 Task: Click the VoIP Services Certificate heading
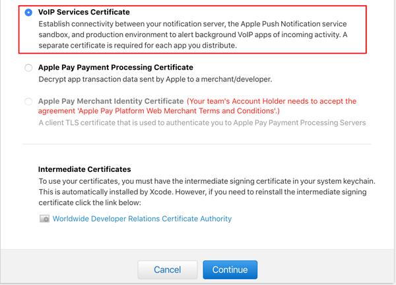click(84, 12)
